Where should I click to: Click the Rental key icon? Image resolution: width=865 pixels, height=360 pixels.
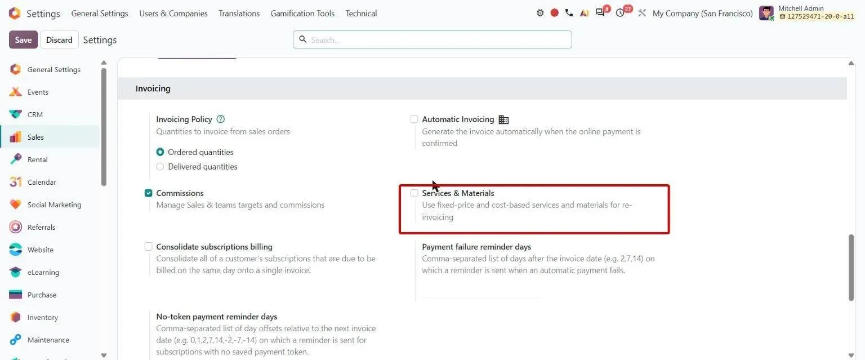16,159
